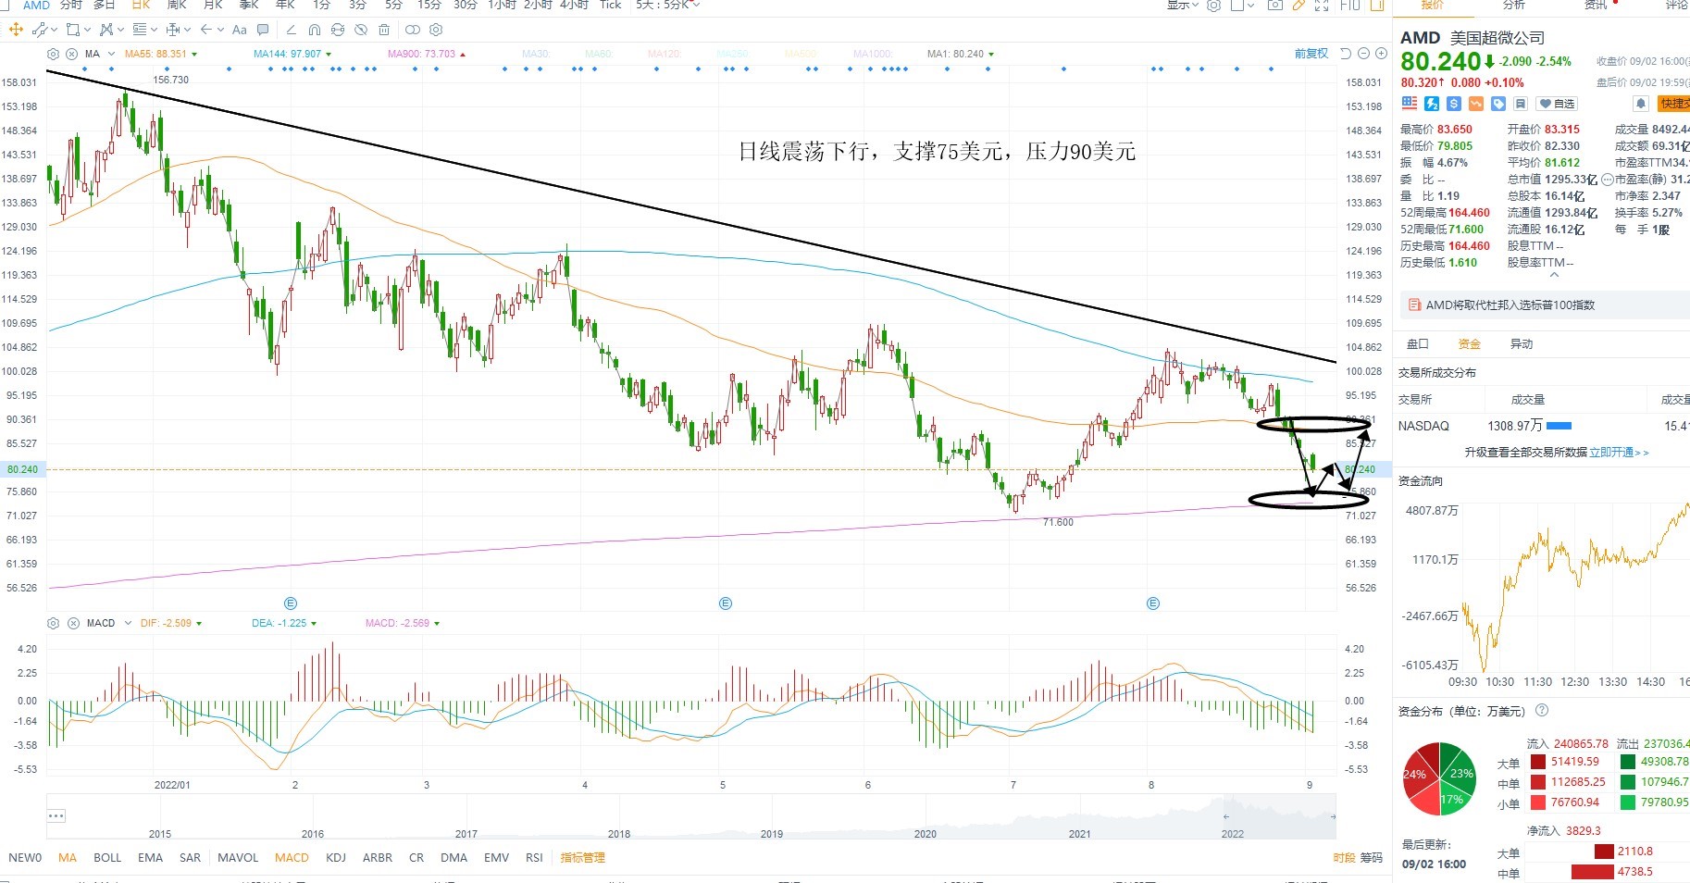The height and width of the screenshot is (883, 1690).
Task: Open top-right chart settings gear
Action: pyautogui.click(x=1213, y=5)
